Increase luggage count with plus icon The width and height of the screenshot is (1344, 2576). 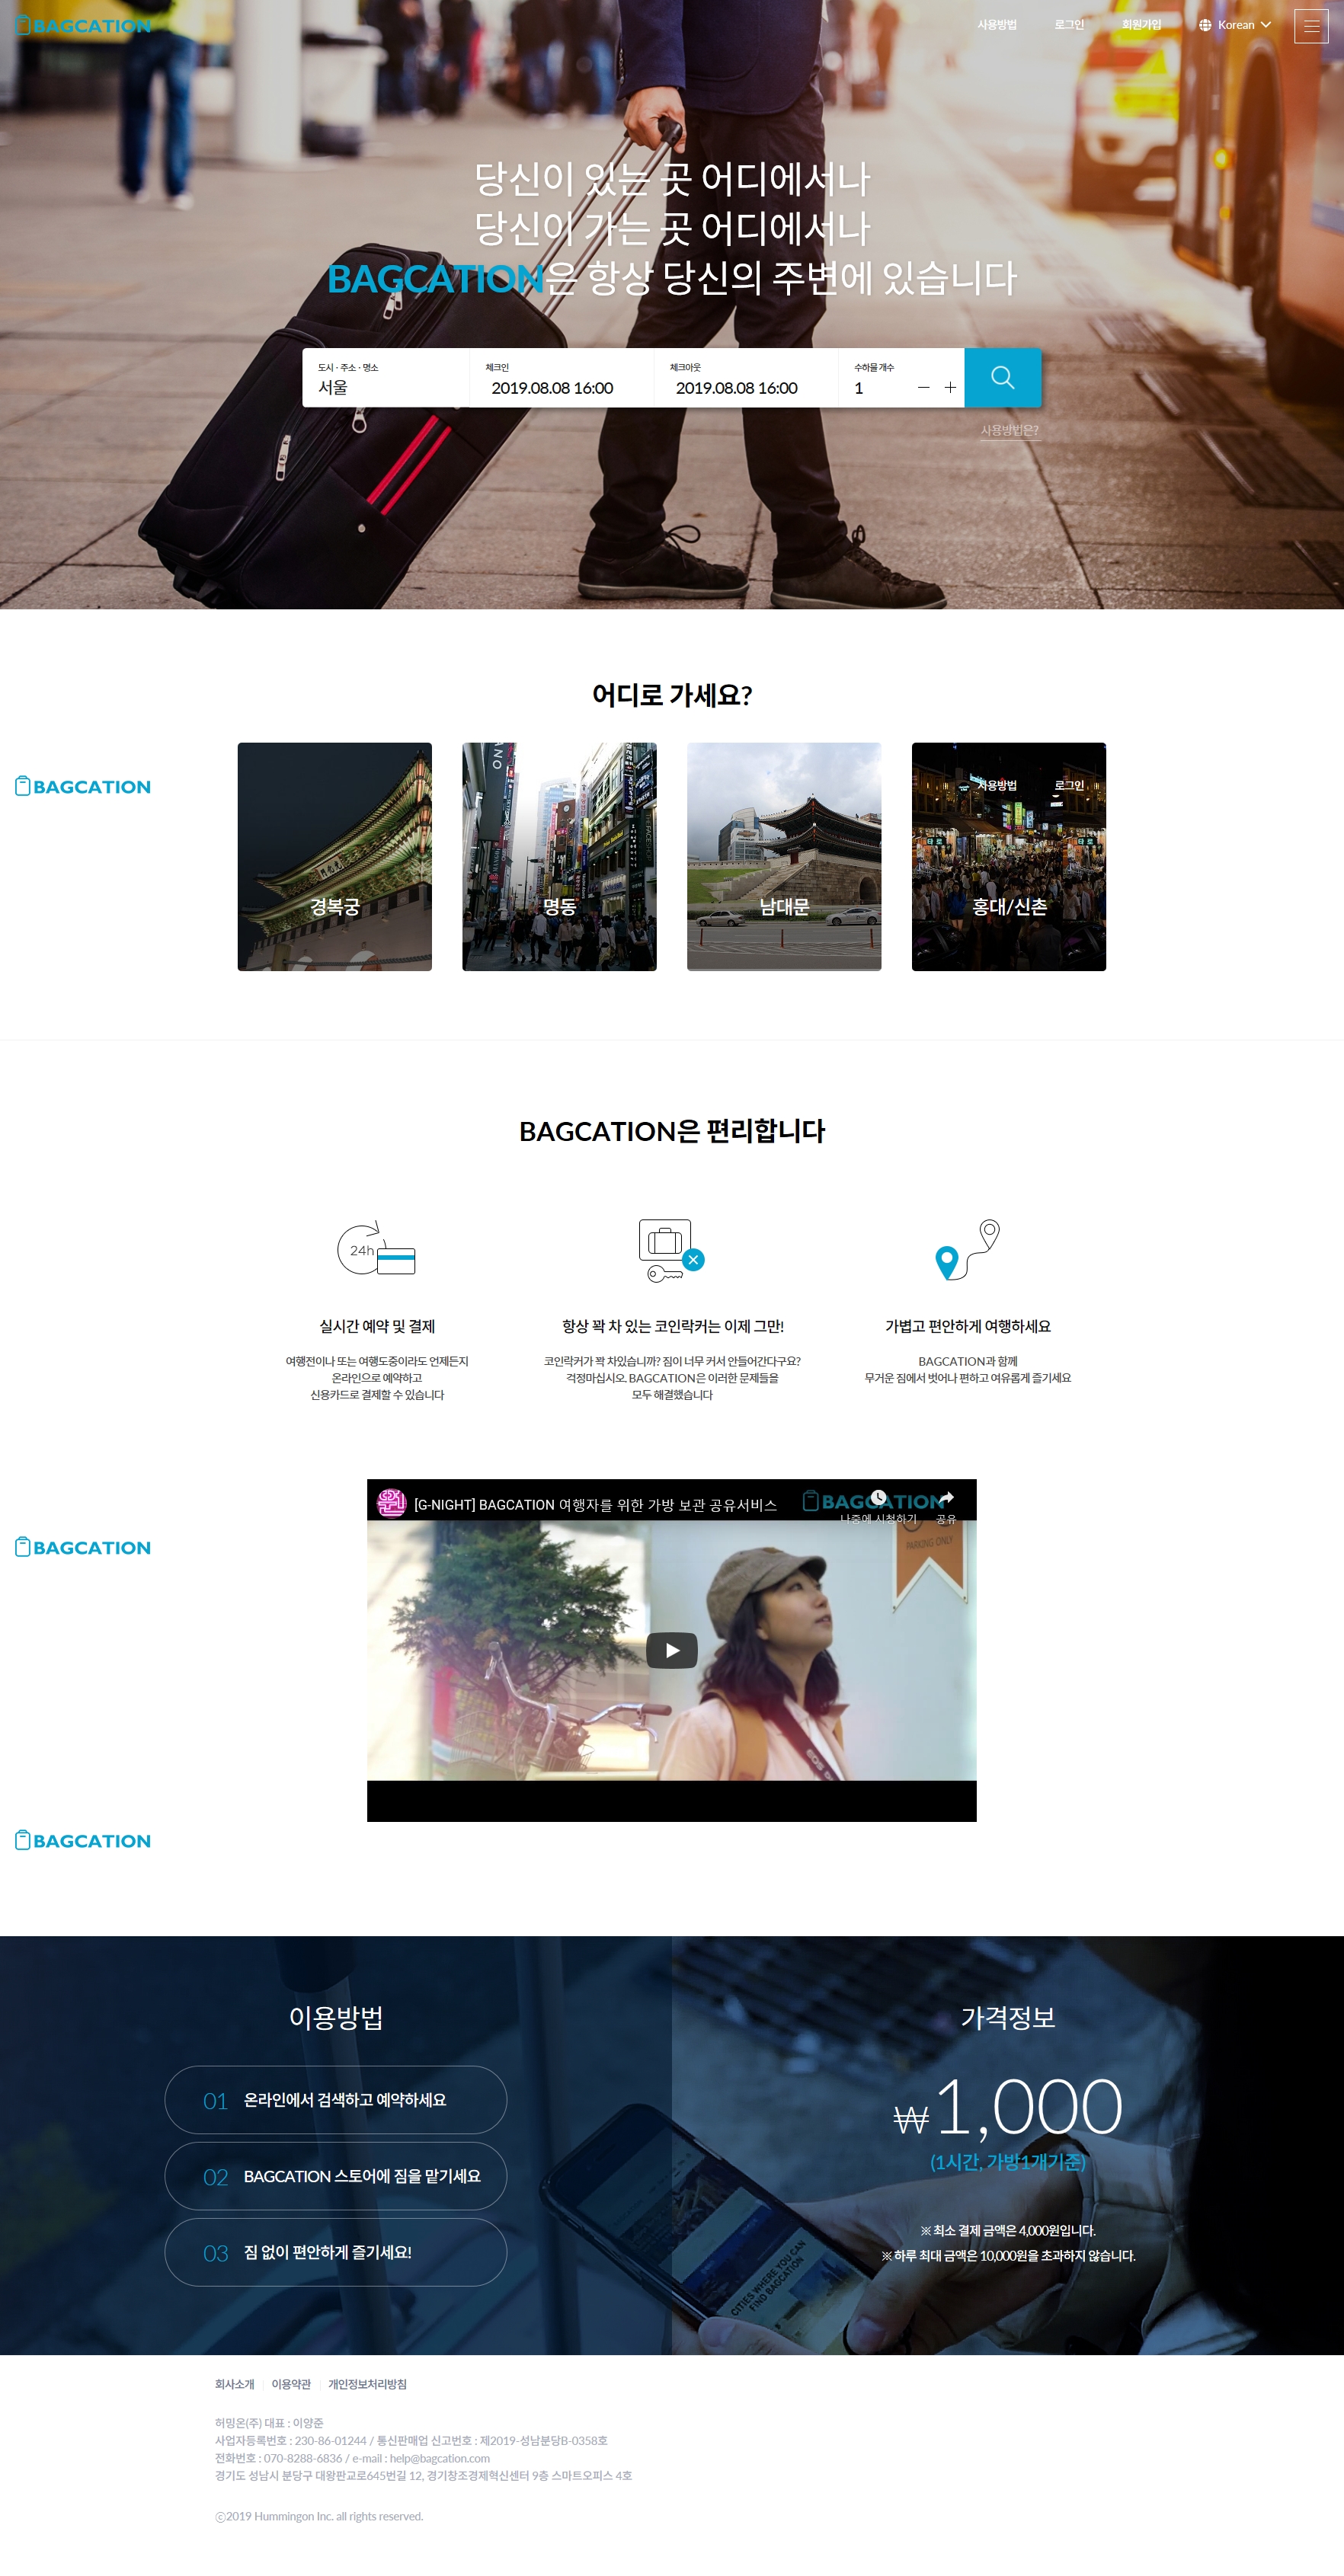[x=950, y=387]
